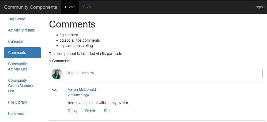Switch to the Home tab
Screen dimensions: 267x122
coord(70,7)
